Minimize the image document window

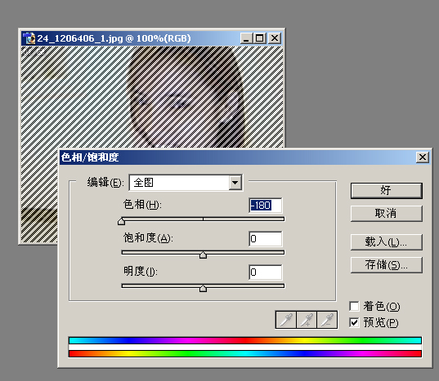pyautogui.click(x=246, y=38)
